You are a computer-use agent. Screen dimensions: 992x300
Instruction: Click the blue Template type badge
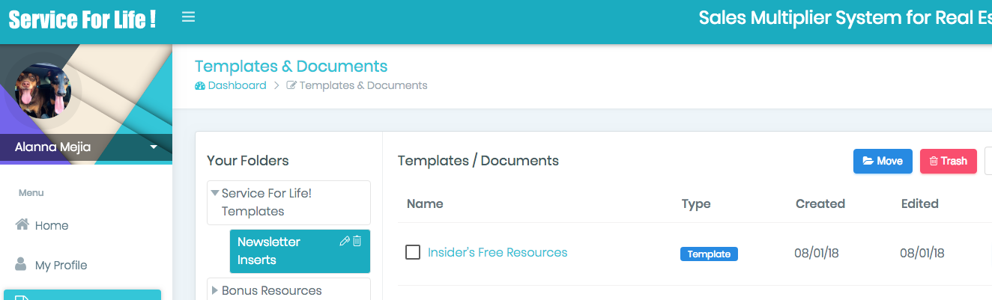click(x=709, y=254)
